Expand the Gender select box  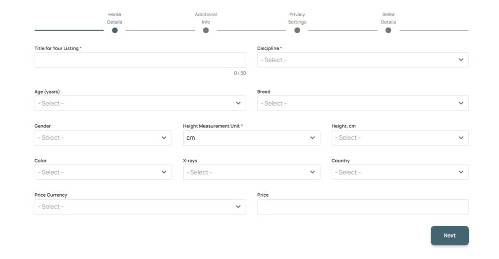(x=103, y=138)
